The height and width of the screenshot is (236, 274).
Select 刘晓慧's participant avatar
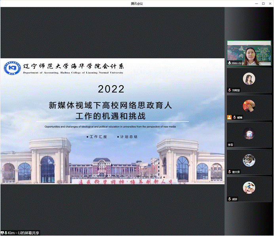(x=249, y=78)
